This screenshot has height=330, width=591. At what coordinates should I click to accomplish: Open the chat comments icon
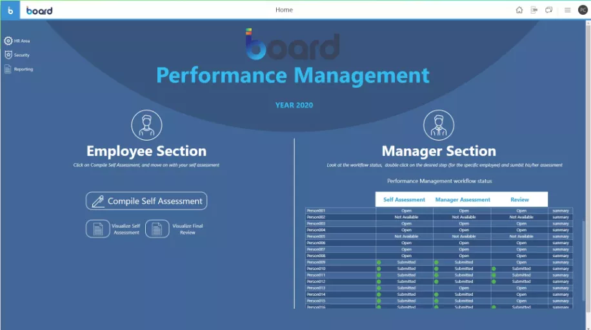(x=549, y=10)
